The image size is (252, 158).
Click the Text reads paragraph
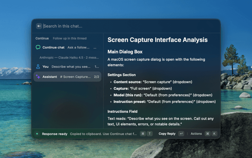[x=161, y=121]
